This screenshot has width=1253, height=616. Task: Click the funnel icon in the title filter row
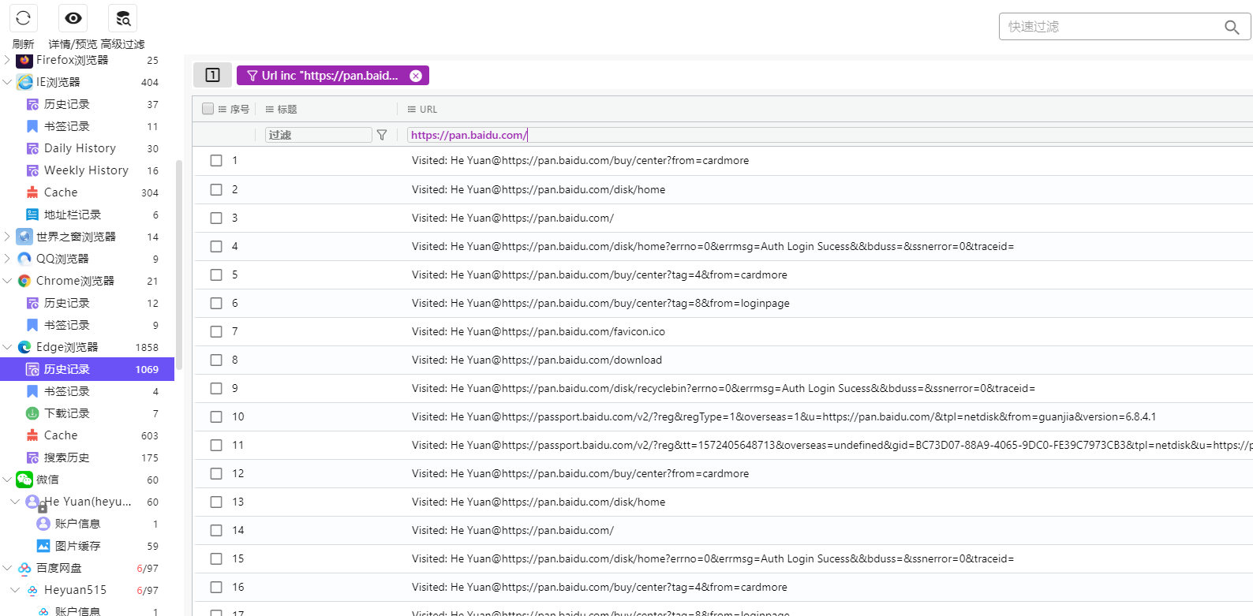pos(382,135)
